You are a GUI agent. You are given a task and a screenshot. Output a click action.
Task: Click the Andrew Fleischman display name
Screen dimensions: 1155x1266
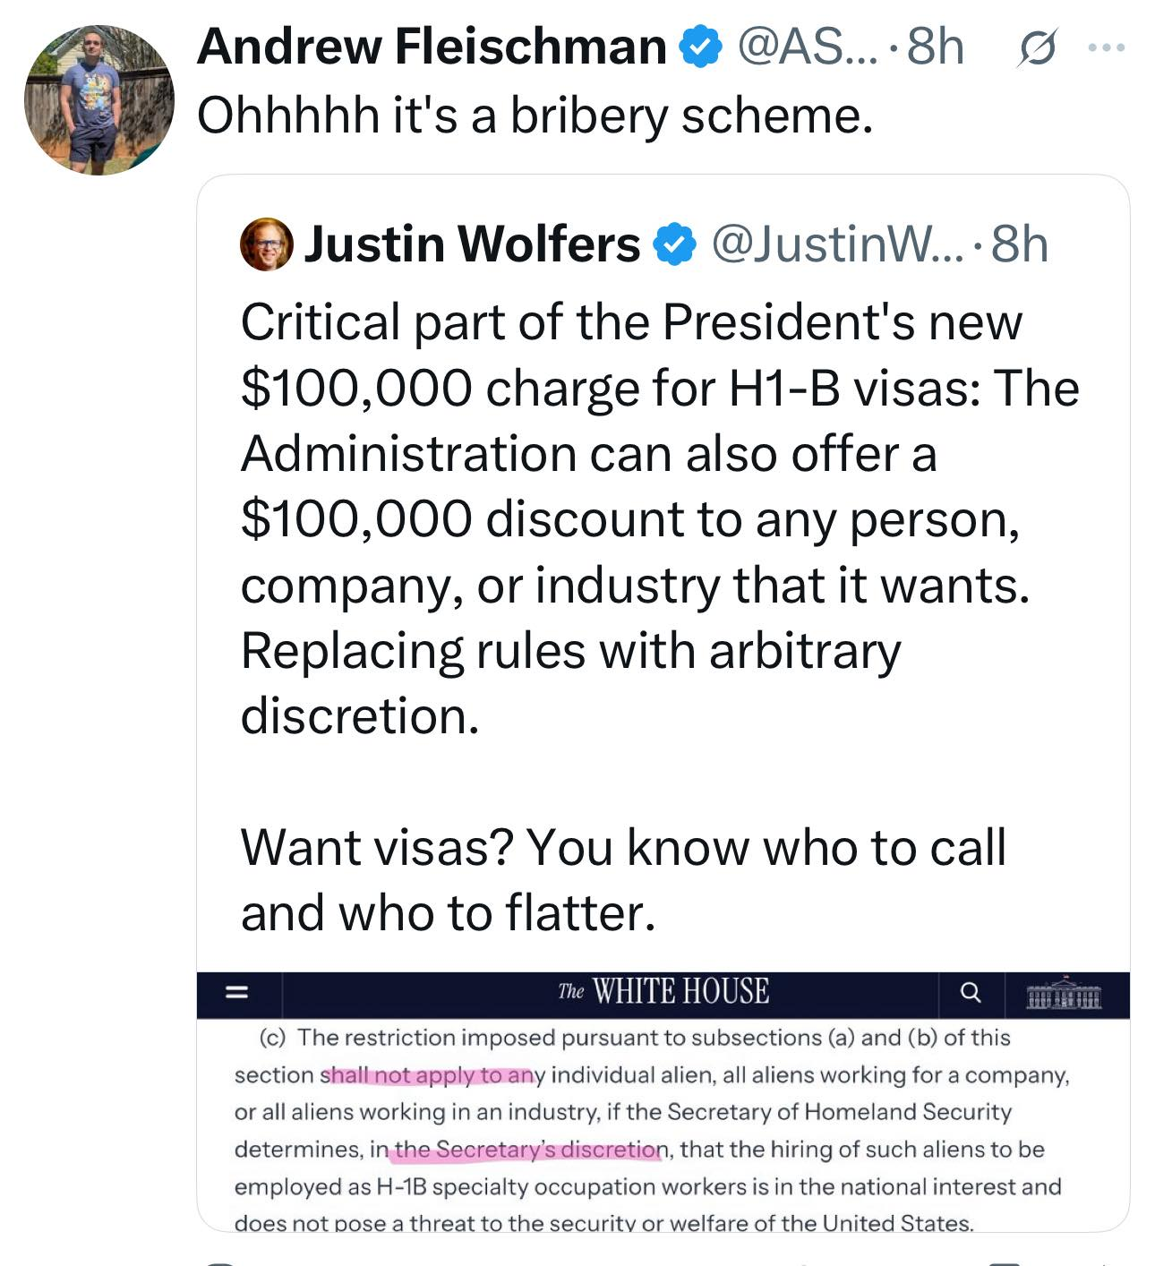point(432,47)
